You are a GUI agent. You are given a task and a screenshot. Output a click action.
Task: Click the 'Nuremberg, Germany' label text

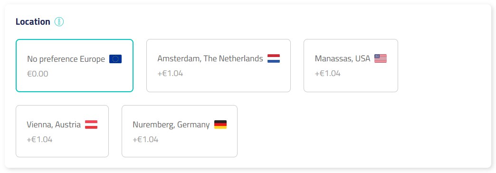click(x=171, y=125)
